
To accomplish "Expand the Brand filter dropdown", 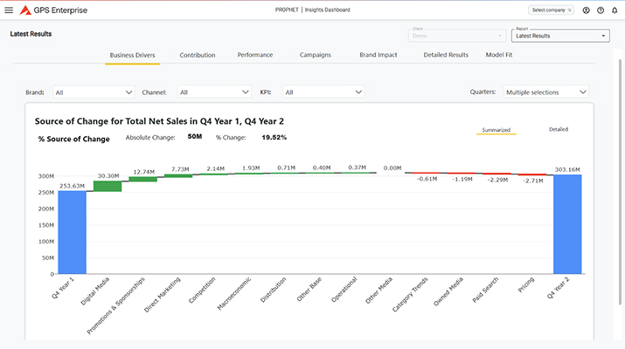I will [x=94, y=92].
